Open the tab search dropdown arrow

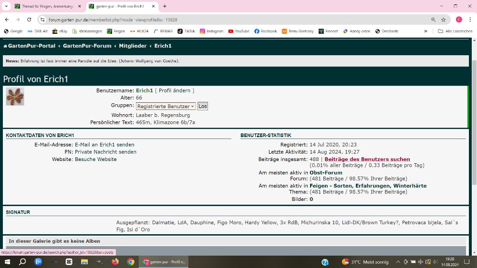pos(6,6)
